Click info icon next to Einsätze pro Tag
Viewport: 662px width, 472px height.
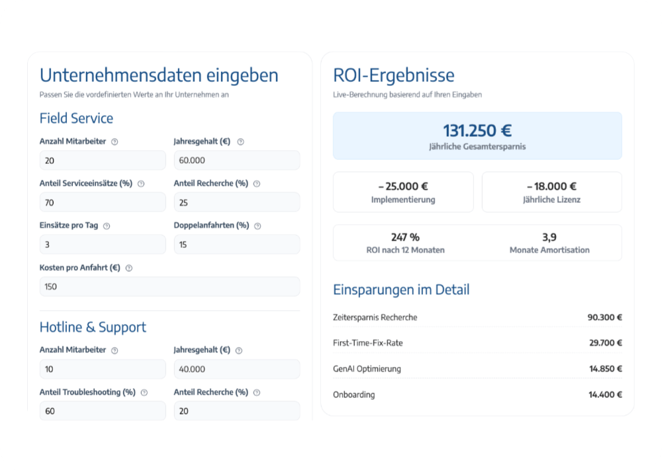tap(107, 226)
